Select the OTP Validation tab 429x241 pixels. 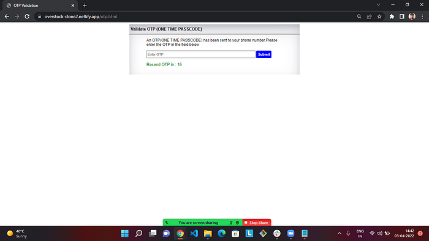pyautogui.click(x=40, y=6)
